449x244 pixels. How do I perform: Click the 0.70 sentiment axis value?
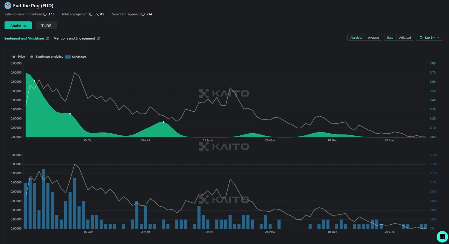pyautogui.click(x=433, y=73)
